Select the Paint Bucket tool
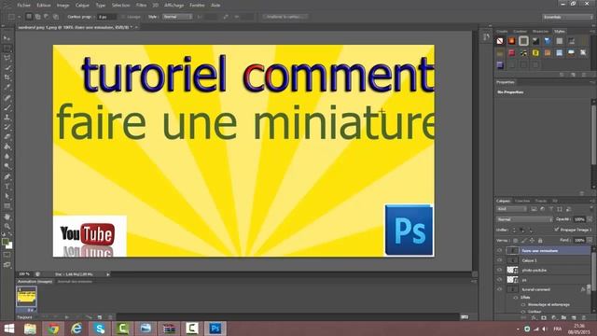 coord(7,147)
